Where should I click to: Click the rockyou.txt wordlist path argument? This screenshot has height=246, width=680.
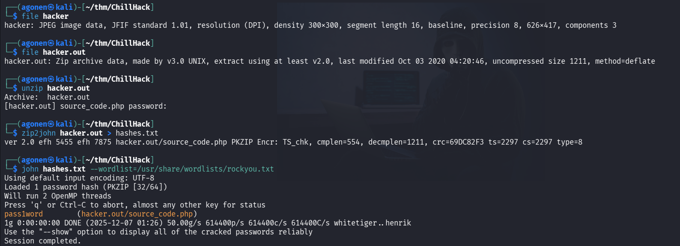tap(182, 169)
